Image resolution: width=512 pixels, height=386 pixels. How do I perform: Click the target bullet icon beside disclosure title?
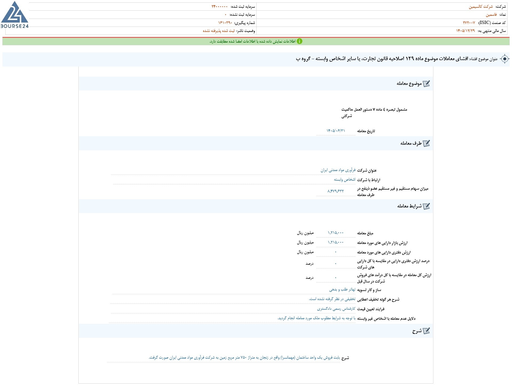pyautogui.click(x=505, y=59)
